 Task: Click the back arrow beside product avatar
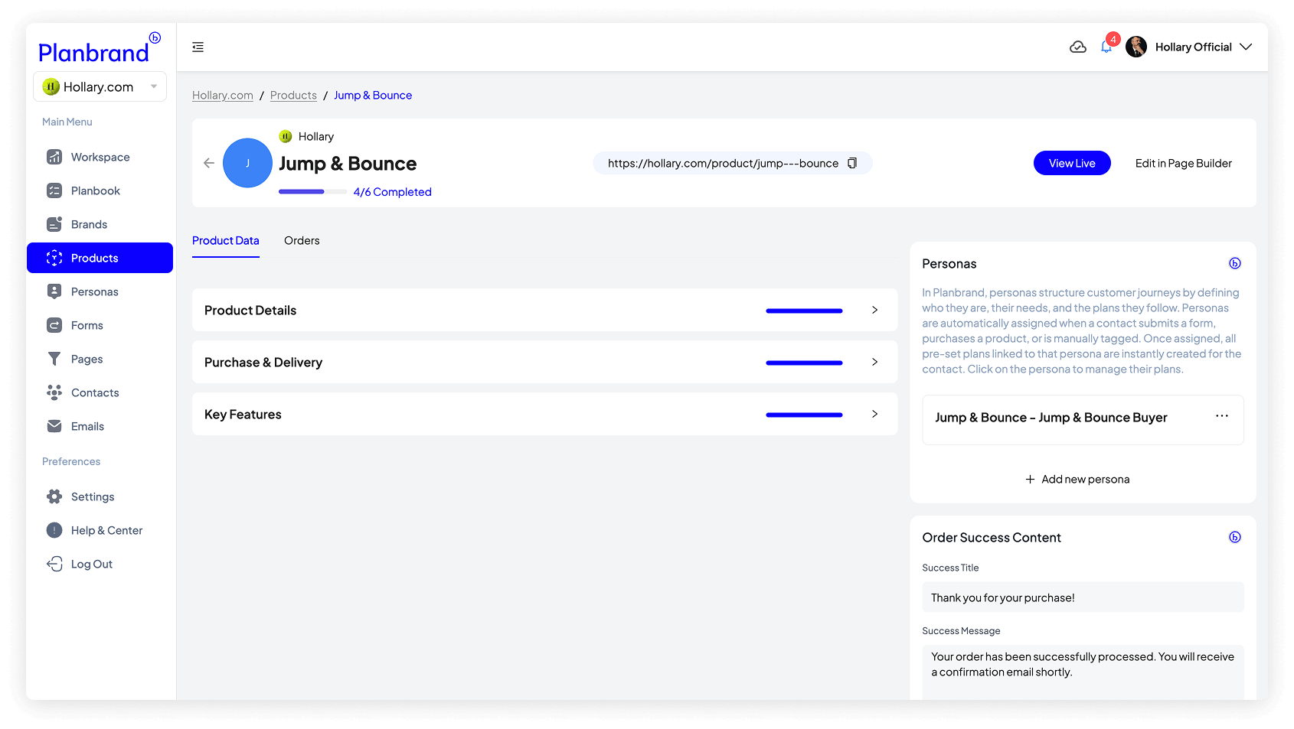coord(208,163)
